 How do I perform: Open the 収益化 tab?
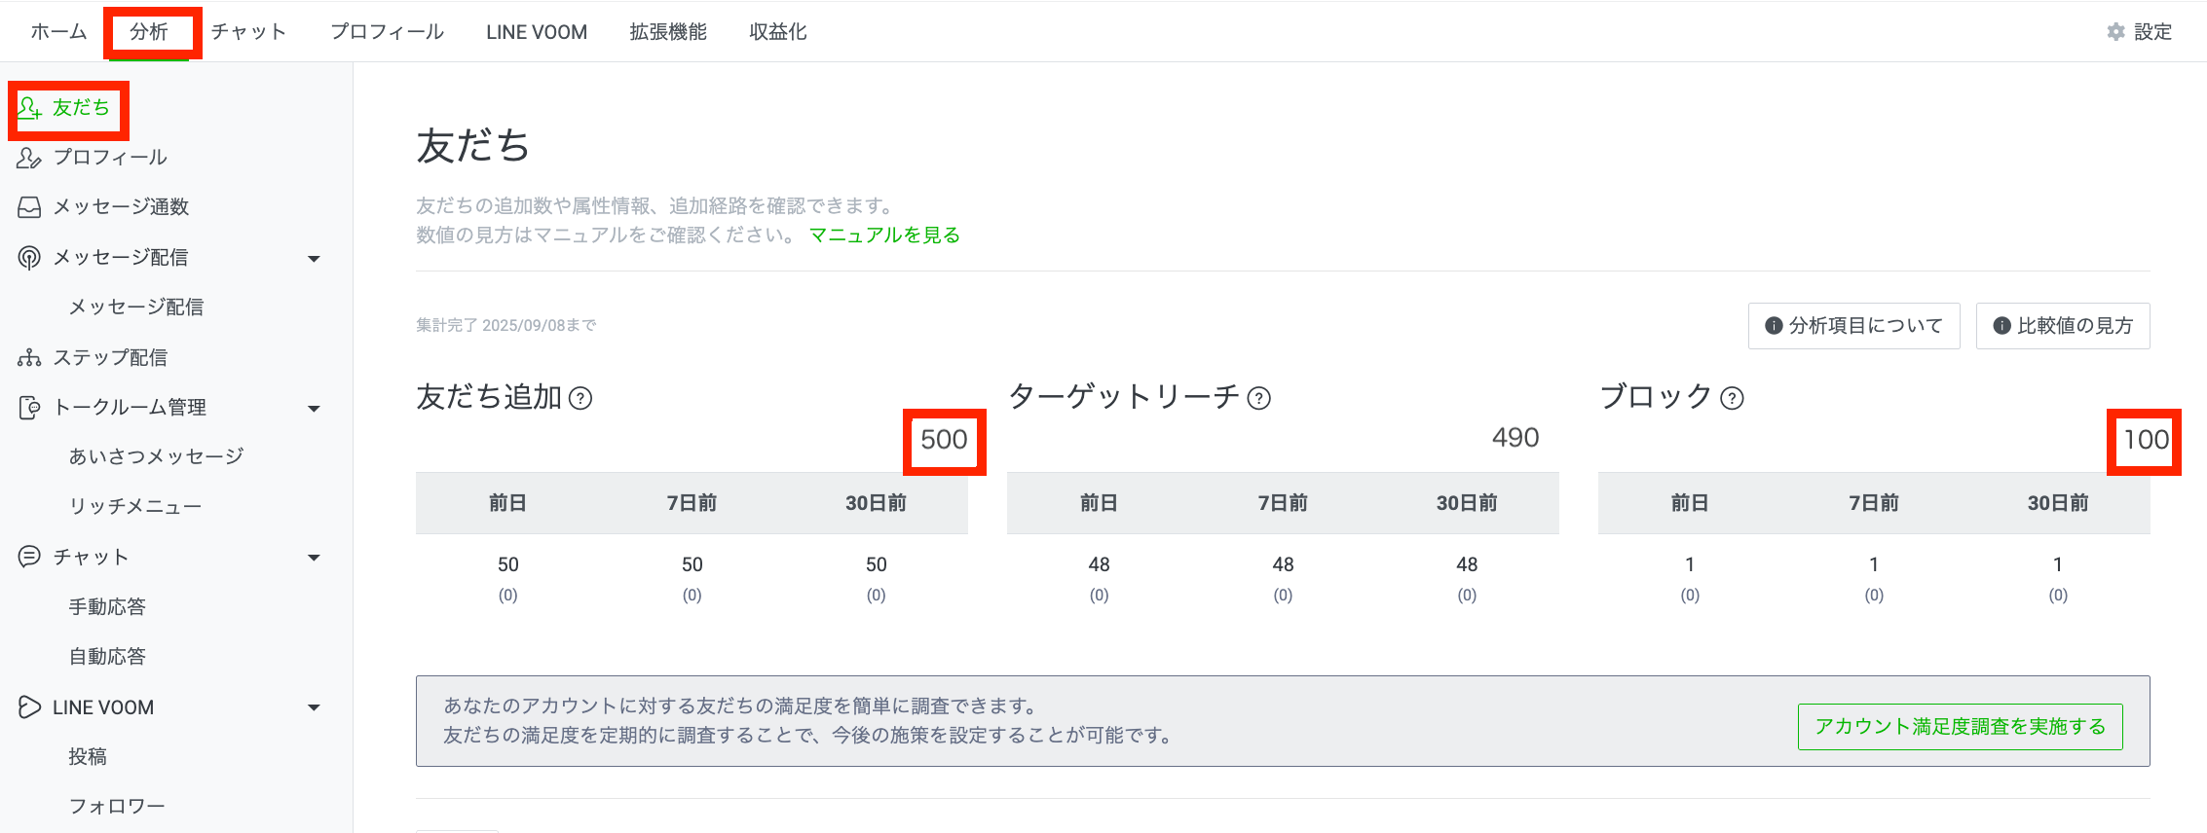point(777,32)
